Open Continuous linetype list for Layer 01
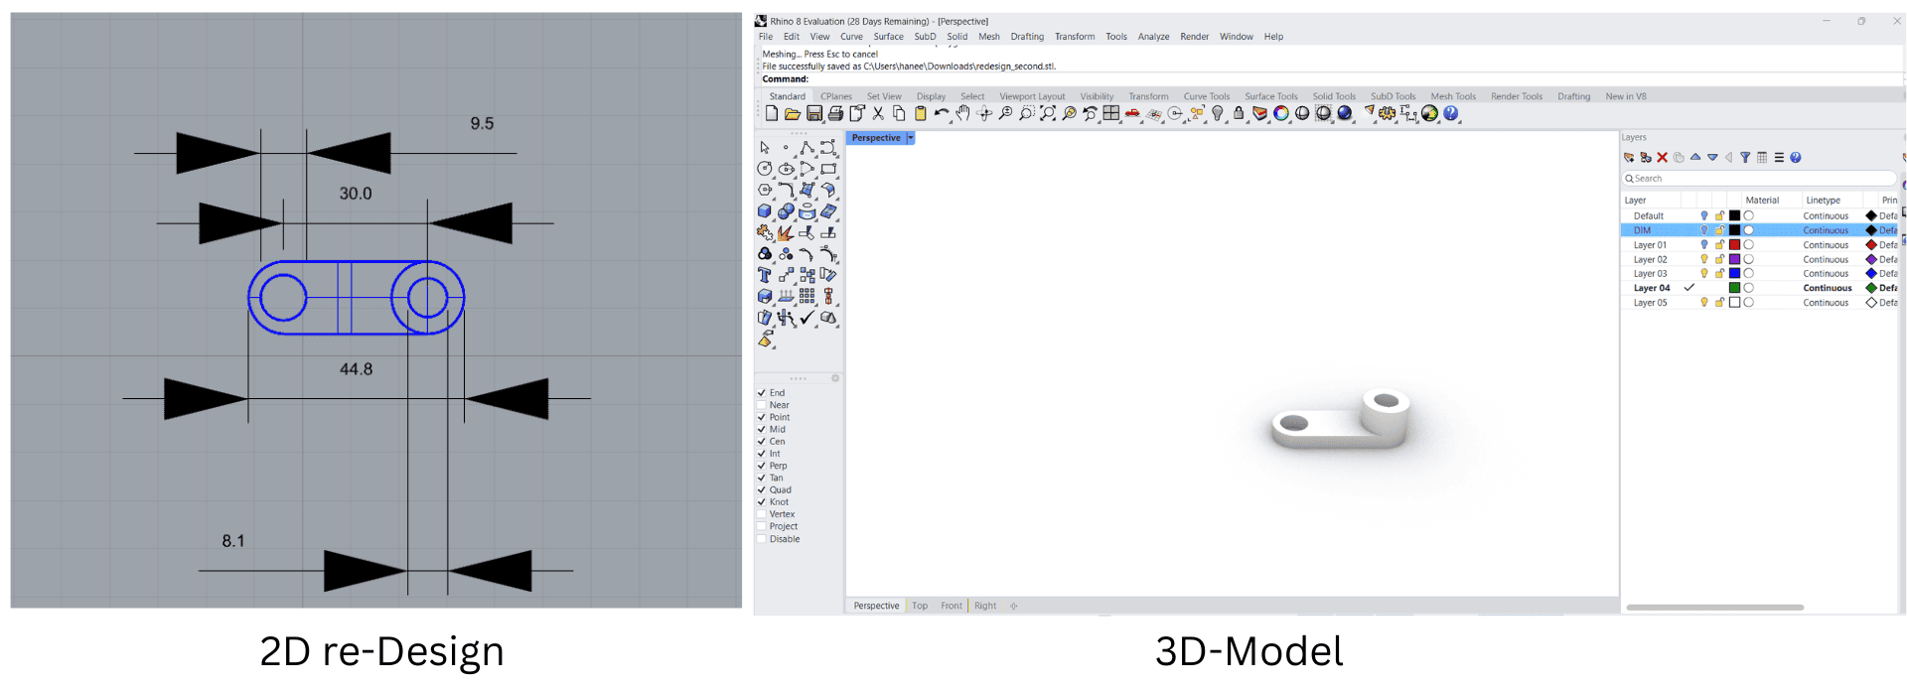The height and width of the screenshot is (689, 1907). (1826, 245)
